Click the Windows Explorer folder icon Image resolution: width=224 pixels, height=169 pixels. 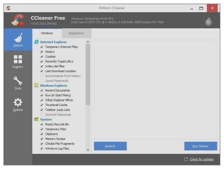36,85
